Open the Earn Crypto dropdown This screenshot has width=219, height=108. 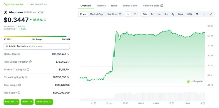[44, 102]
